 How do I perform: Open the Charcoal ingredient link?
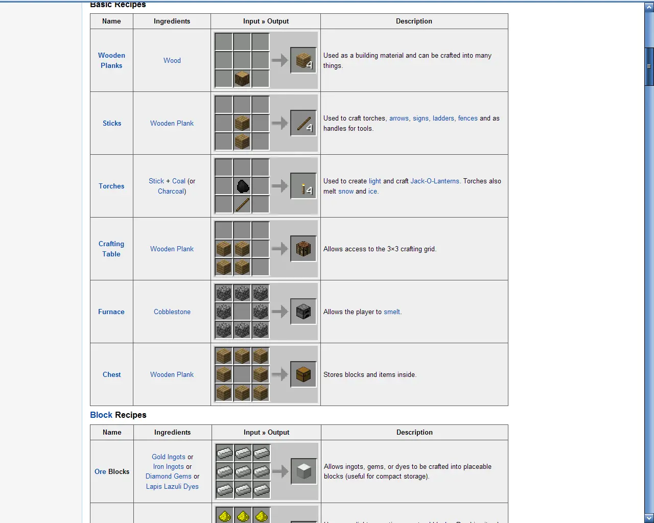pyautogui.click(x=171, y=191)
